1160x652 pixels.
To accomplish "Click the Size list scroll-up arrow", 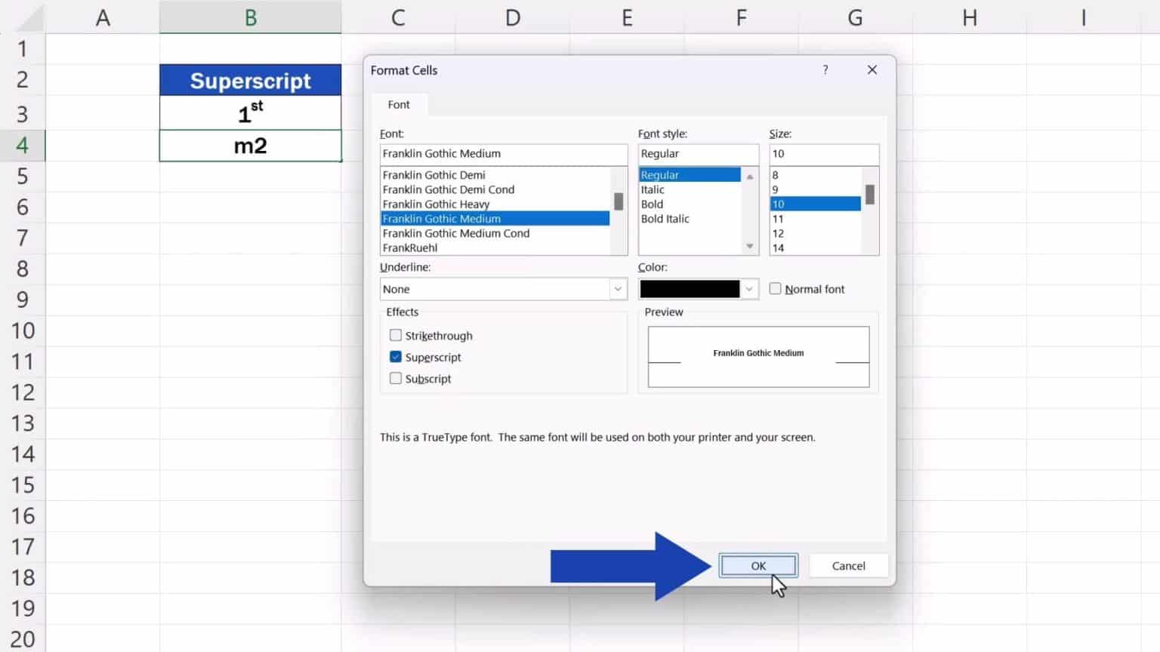I will 868,175.
